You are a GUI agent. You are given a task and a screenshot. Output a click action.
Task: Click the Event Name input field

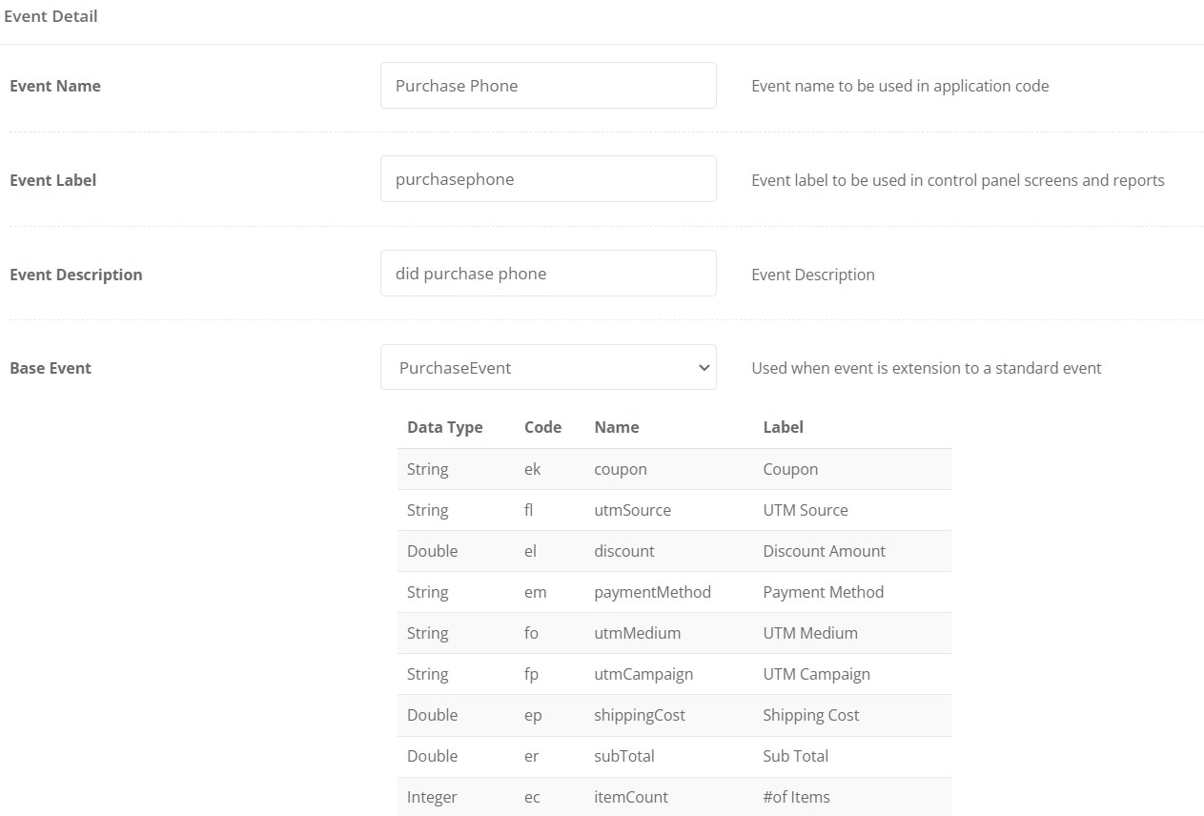[x=548, y=86]
